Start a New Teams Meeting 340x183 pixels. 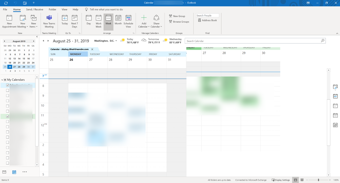click(x=49, y=21)
